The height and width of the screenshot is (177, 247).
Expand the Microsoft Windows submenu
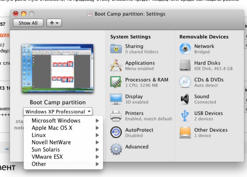[63, 121]
